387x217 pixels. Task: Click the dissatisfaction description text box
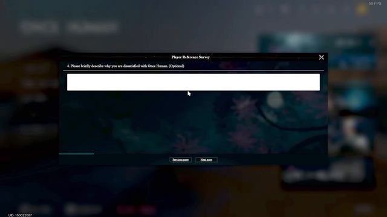click(193, 82)
